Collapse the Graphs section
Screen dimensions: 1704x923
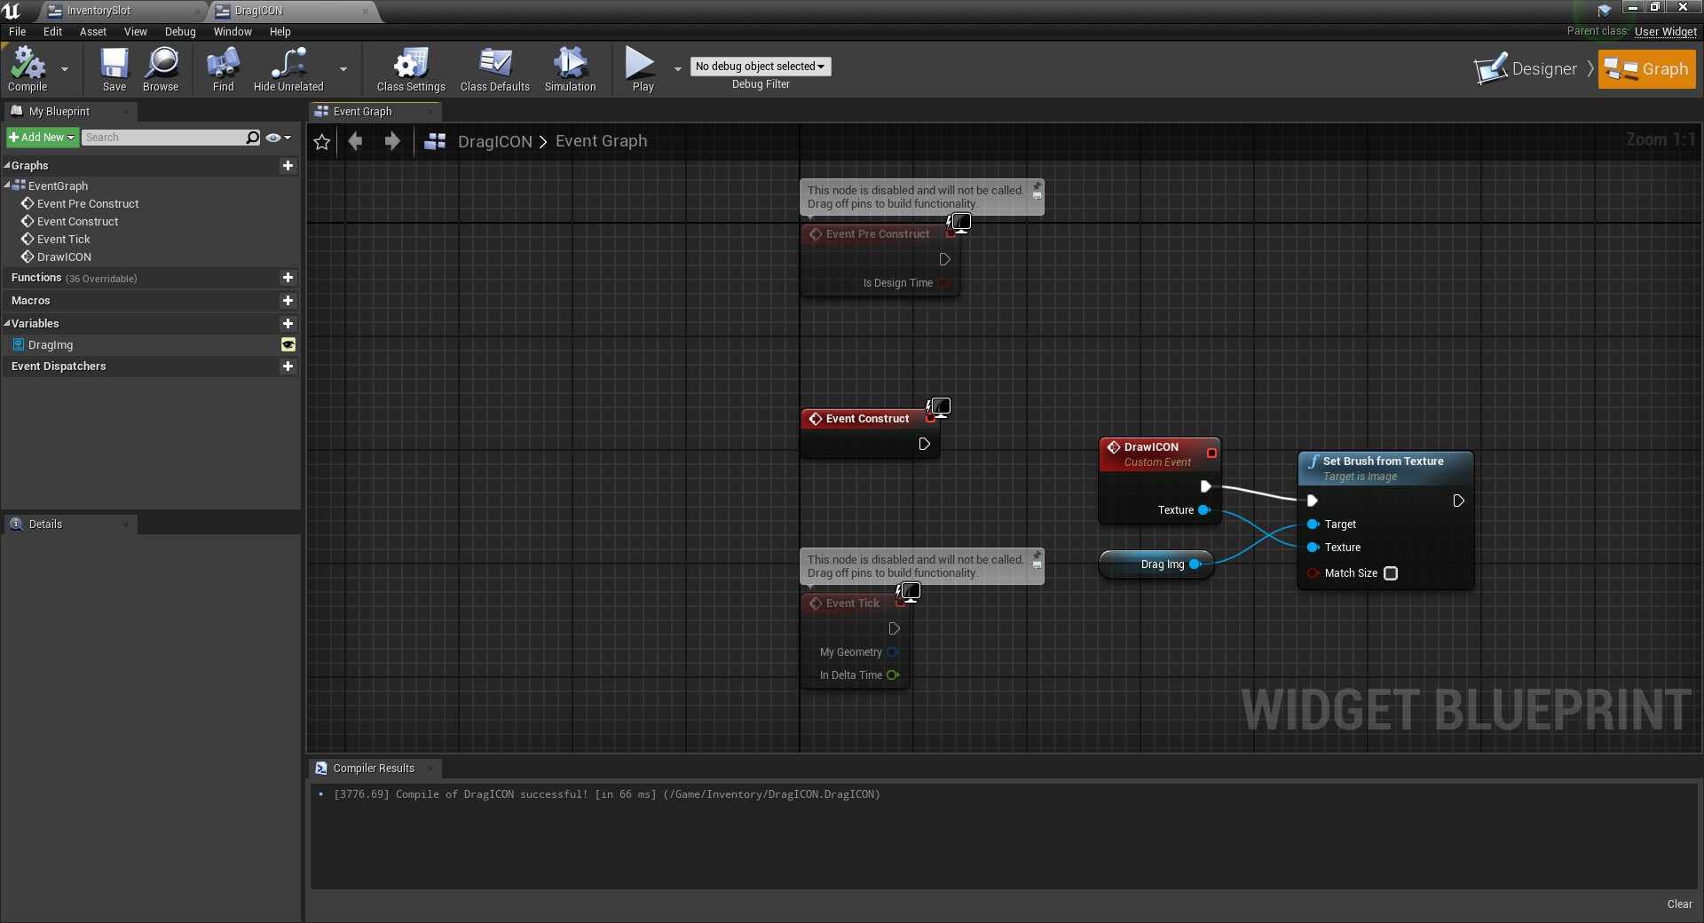click(x=7, y=166)
